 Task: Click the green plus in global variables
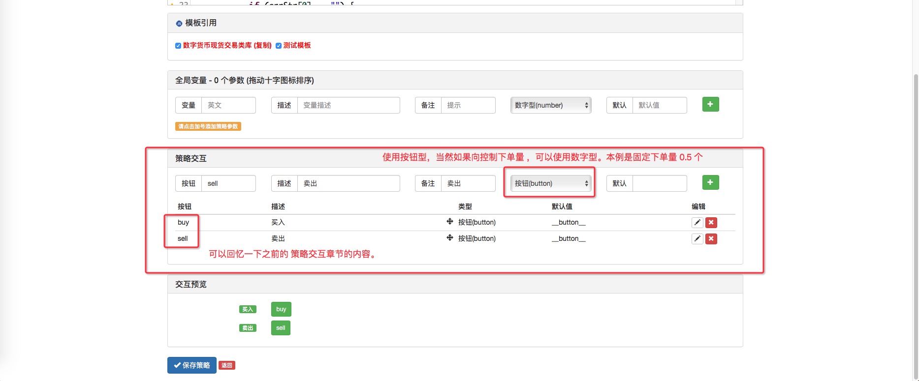pos(710,104)
